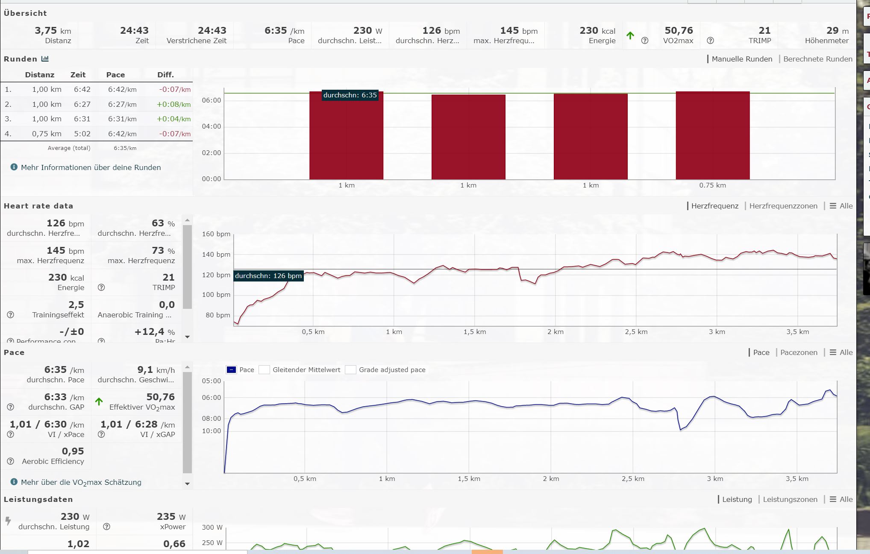This screenshot has height=554, width=870.
Task: Toggle the Pace series legend checkbox
Action: pos(231,370)
